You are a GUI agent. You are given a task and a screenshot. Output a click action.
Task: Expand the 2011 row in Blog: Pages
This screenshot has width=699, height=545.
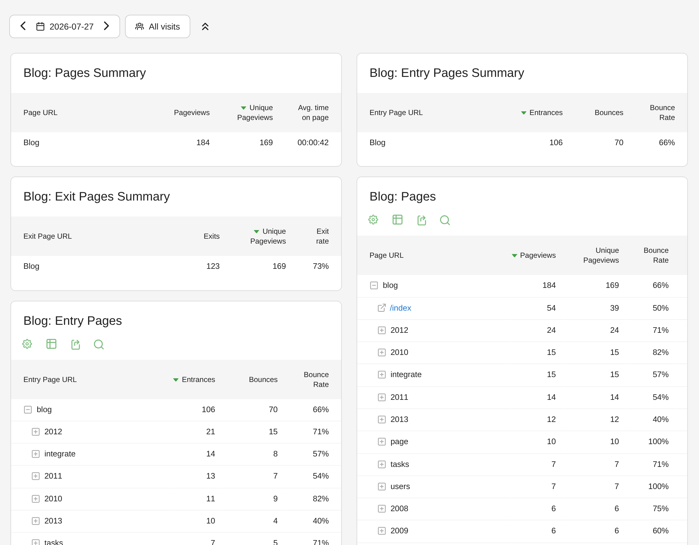[x=382, y=397]
